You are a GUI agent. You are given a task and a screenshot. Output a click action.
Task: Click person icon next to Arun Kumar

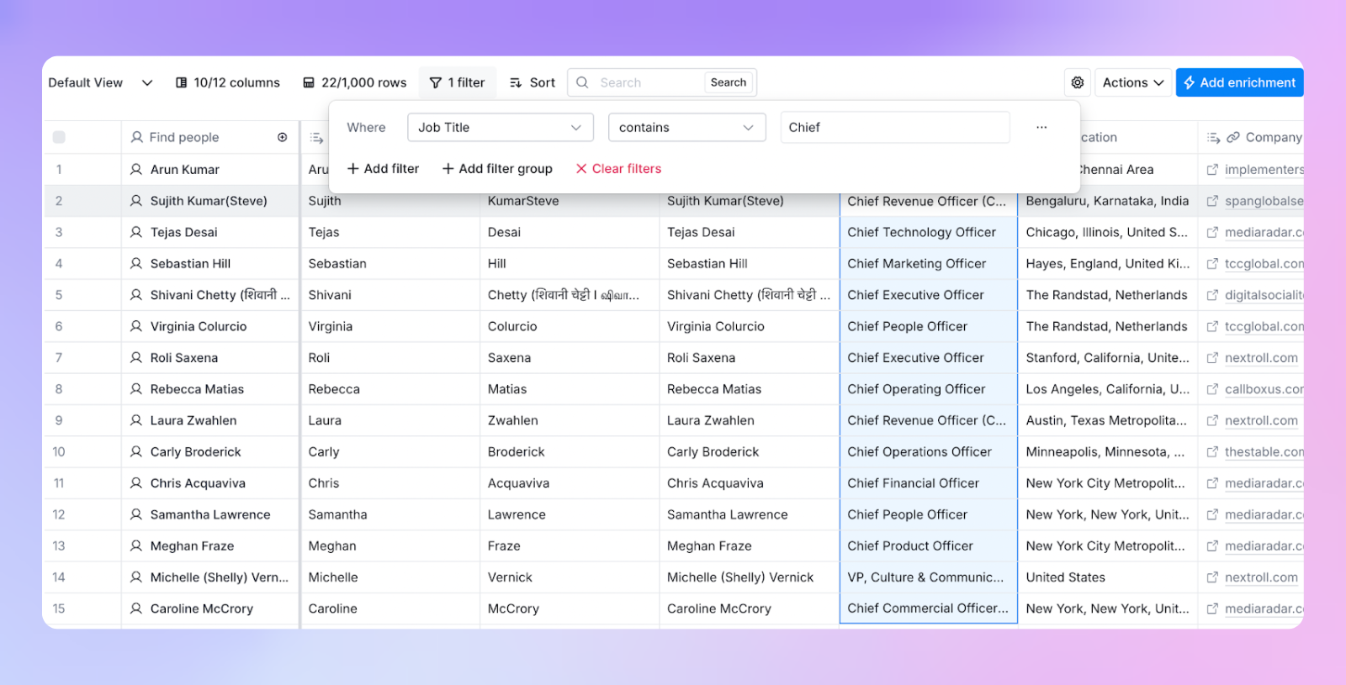[x=136, y=169]
